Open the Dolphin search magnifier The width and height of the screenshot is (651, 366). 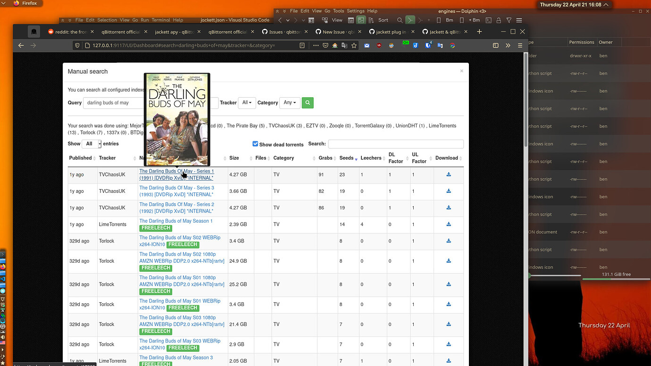point(400,20)
